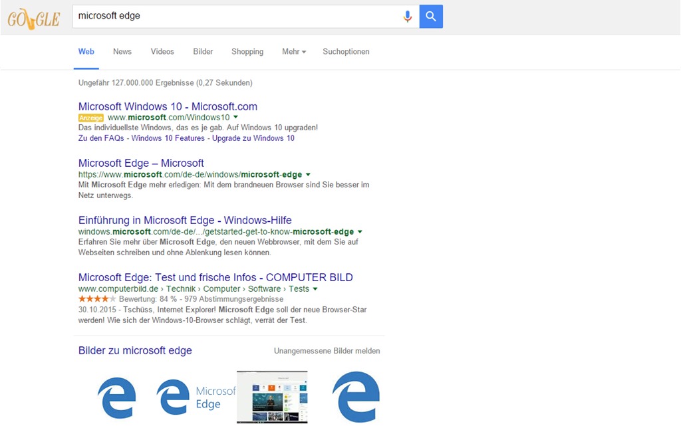Image resolution: width=681 pixels, height=436 pixels.
Task: Open the last large Edge logo thumbnail
Action: (x=356, y=397)
